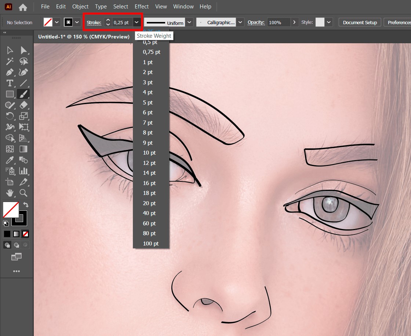
Task: Choose 10 pt from stroke weight list
Action: (x=149, y=153)
